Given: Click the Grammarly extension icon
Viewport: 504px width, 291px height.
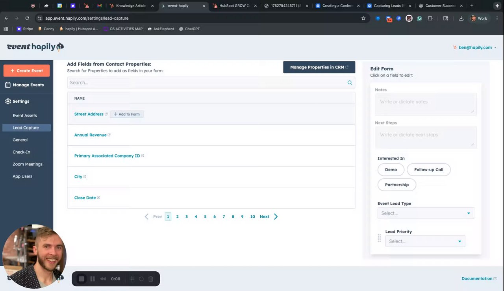Looking at the screenshot, I should tap(419, 18).
